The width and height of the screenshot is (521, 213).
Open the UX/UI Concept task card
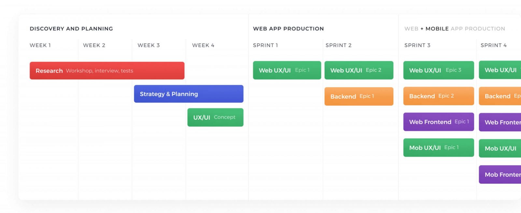215,117
